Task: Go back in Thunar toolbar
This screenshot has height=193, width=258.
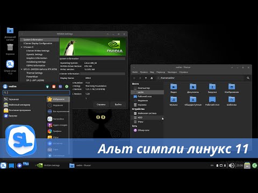Action: coord(134,78)
